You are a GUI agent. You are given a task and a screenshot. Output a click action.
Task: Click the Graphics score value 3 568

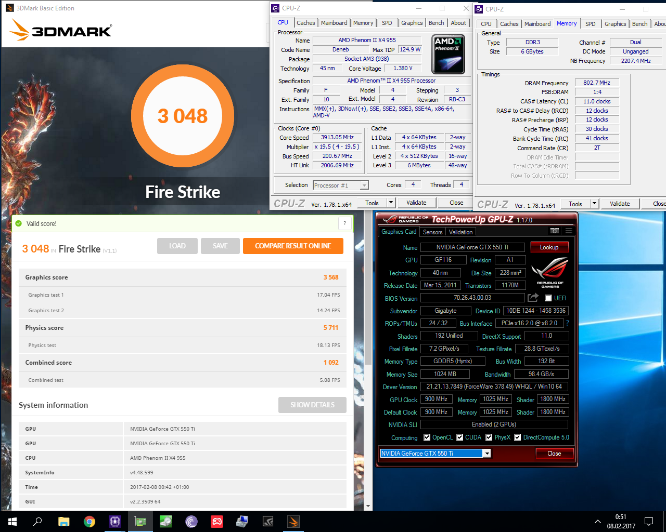[x=331, y=277]
